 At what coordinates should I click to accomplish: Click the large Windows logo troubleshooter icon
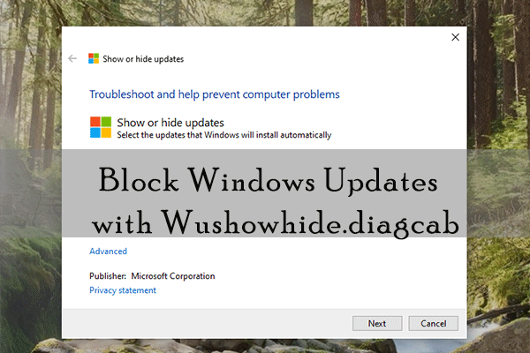click(101, 127)
